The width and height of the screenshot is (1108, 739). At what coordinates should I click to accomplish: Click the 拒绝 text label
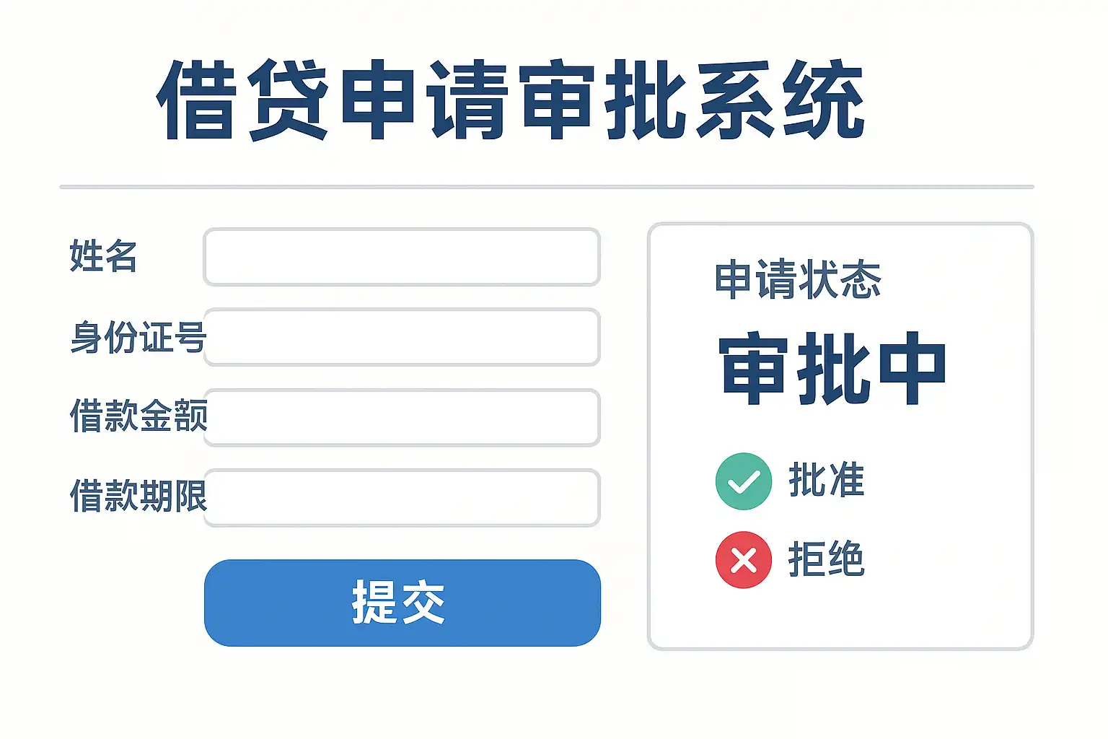[x=826, y=559]
